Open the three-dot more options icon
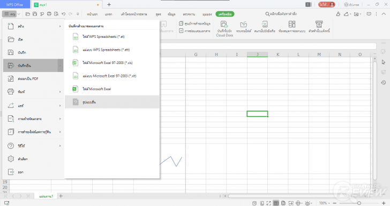The width and height of the screenshot is (390, 206). click(x=376, y=14)
